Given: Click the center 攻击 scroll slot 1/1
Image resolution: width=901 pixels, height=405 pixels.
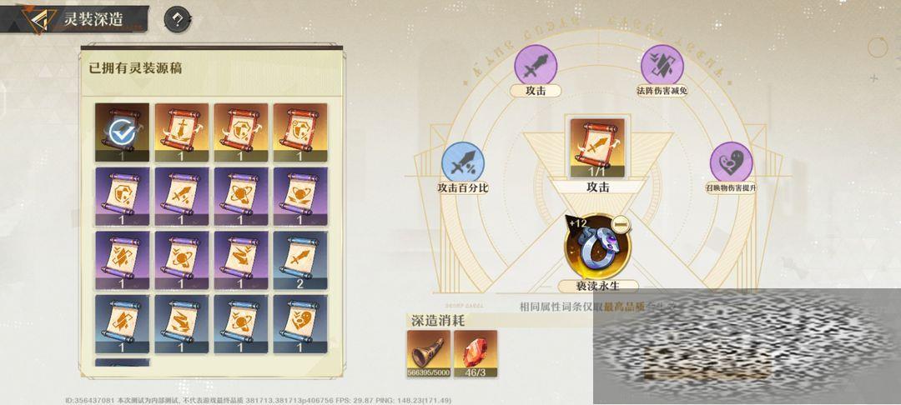Looking at the screenshot, I should (x=597, y=148).
